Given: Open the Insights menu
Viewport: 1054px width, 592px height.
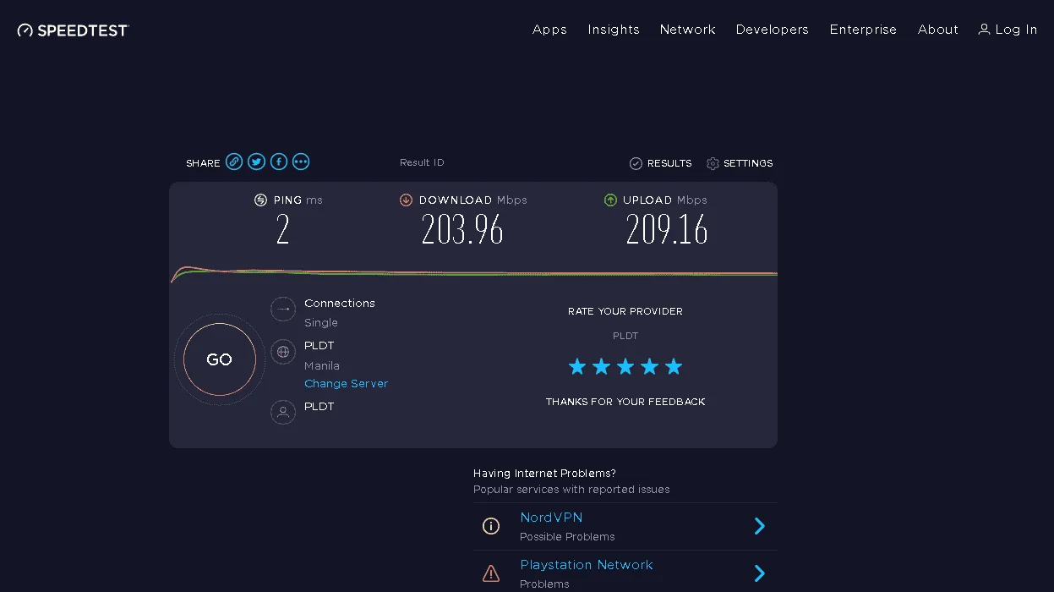Looking at the screenshot, I should 614,30.
